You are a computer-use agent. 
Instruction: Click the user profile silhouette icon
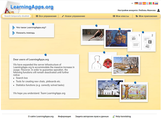pyautogui.click(x=159, y=10)
